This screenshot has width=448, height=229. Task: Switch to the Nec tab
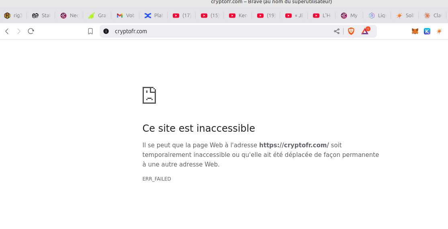[69, 15]
